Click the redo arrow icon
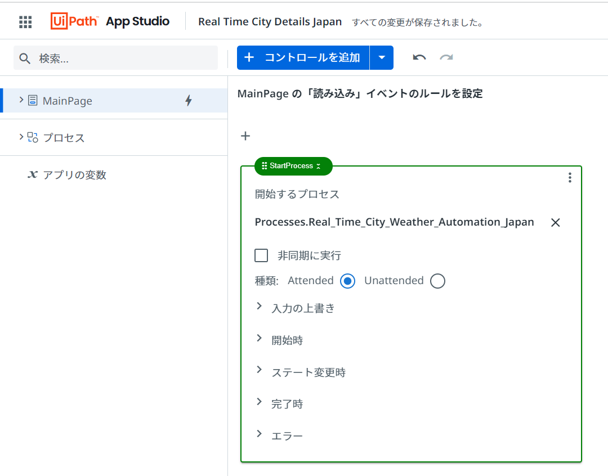This screenshot has height=476, width=608. pos(446,58)
